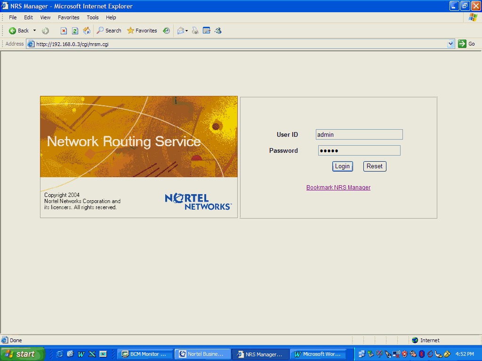The width and height of the screenshot is (482, 361).
Task: Stop page loading with the red X icon
Action: pos(64,31)
